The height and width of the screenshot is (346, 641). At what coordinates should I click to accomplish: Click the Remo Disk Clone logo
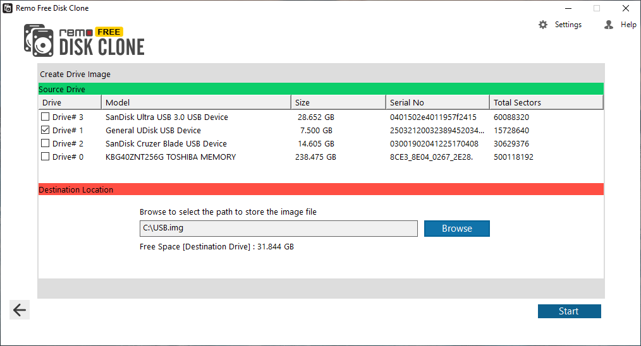pyautogui.click(x=84, y=40)
